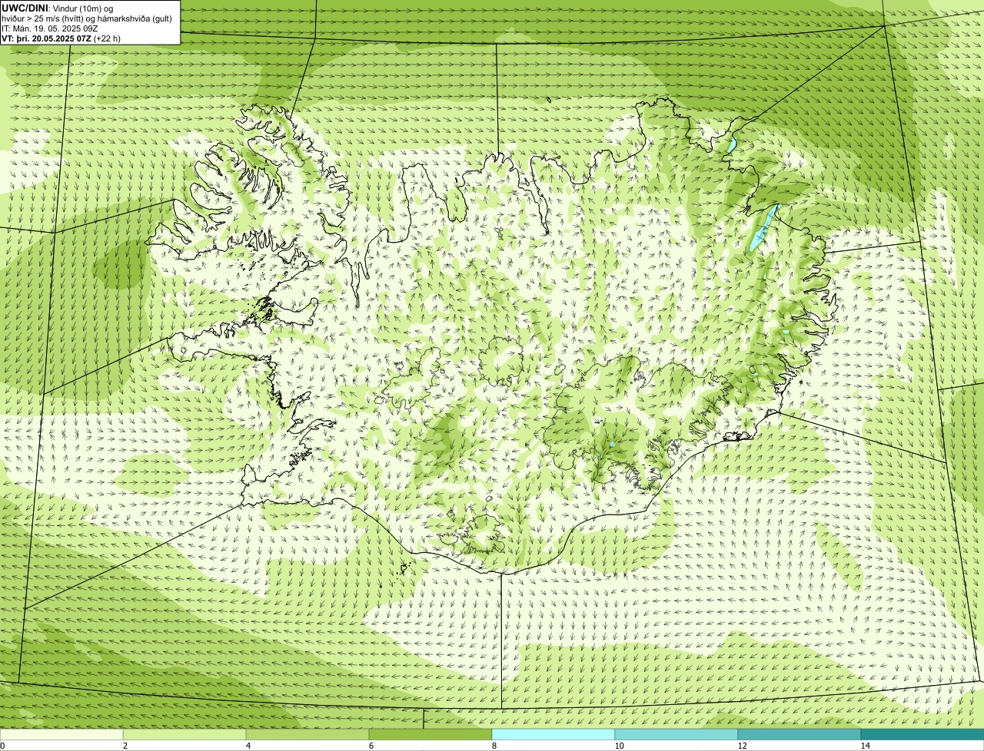
Task: Click the 2–4 m/s light green legend swatch
Action: pos(184,734)
